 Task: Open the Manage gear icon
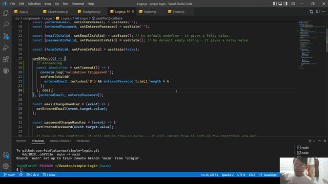[x=6, y=166]
